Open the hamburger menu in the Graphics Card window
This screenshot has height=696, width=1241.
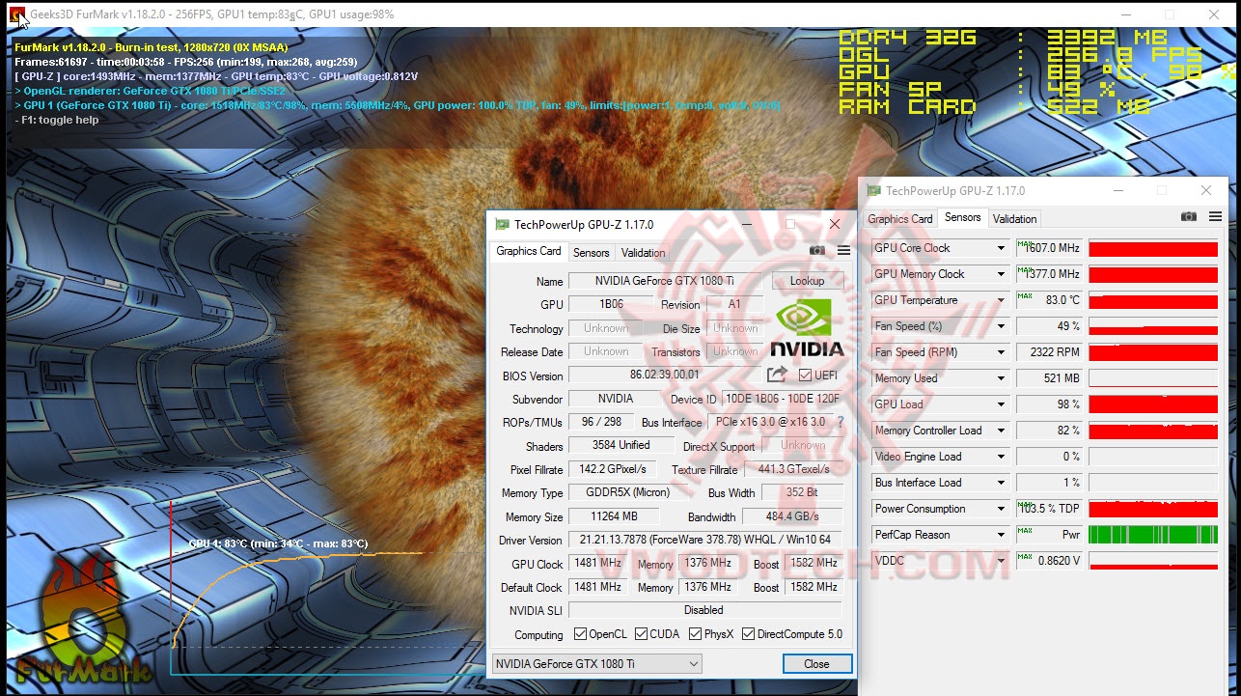(x=843, y=251)
